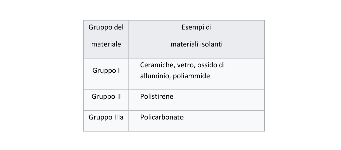The image size is (341, 150).
Task: Click the "IIIa" numeral in last row
Action: click(x=117, y=117)
